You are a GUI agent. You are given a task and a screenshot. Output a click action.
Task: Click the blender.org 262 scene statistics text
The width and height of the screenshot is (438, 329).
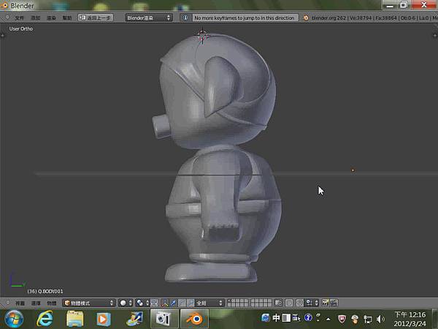374,18
